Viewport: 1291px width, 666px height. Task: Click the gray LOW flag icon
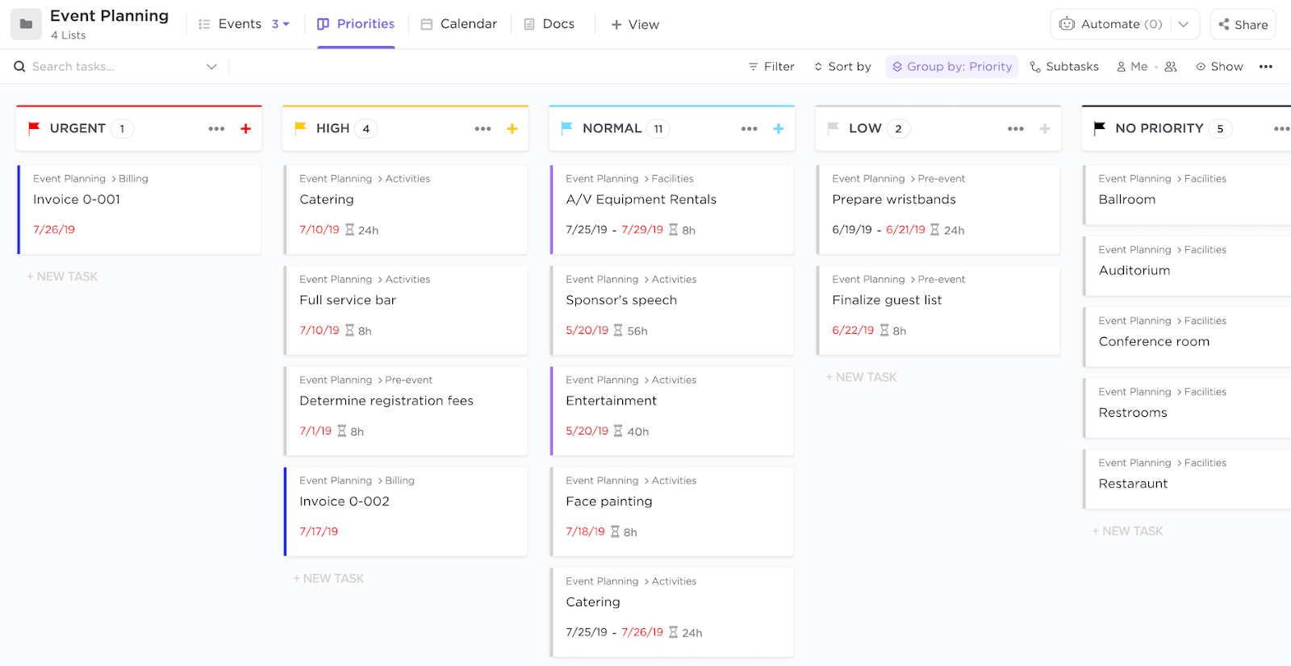[833, 128]
